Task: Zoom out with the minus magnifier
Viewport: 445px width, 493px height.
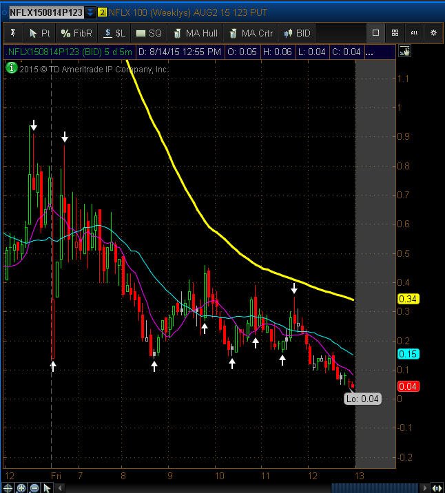Action: [x=34, y=488]
